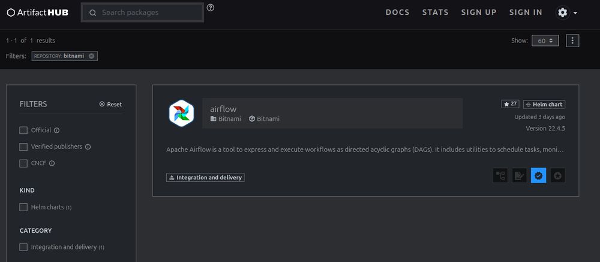Show info about CNCF filter
This screenshot has width=600, height=262.
coord(52,163)
